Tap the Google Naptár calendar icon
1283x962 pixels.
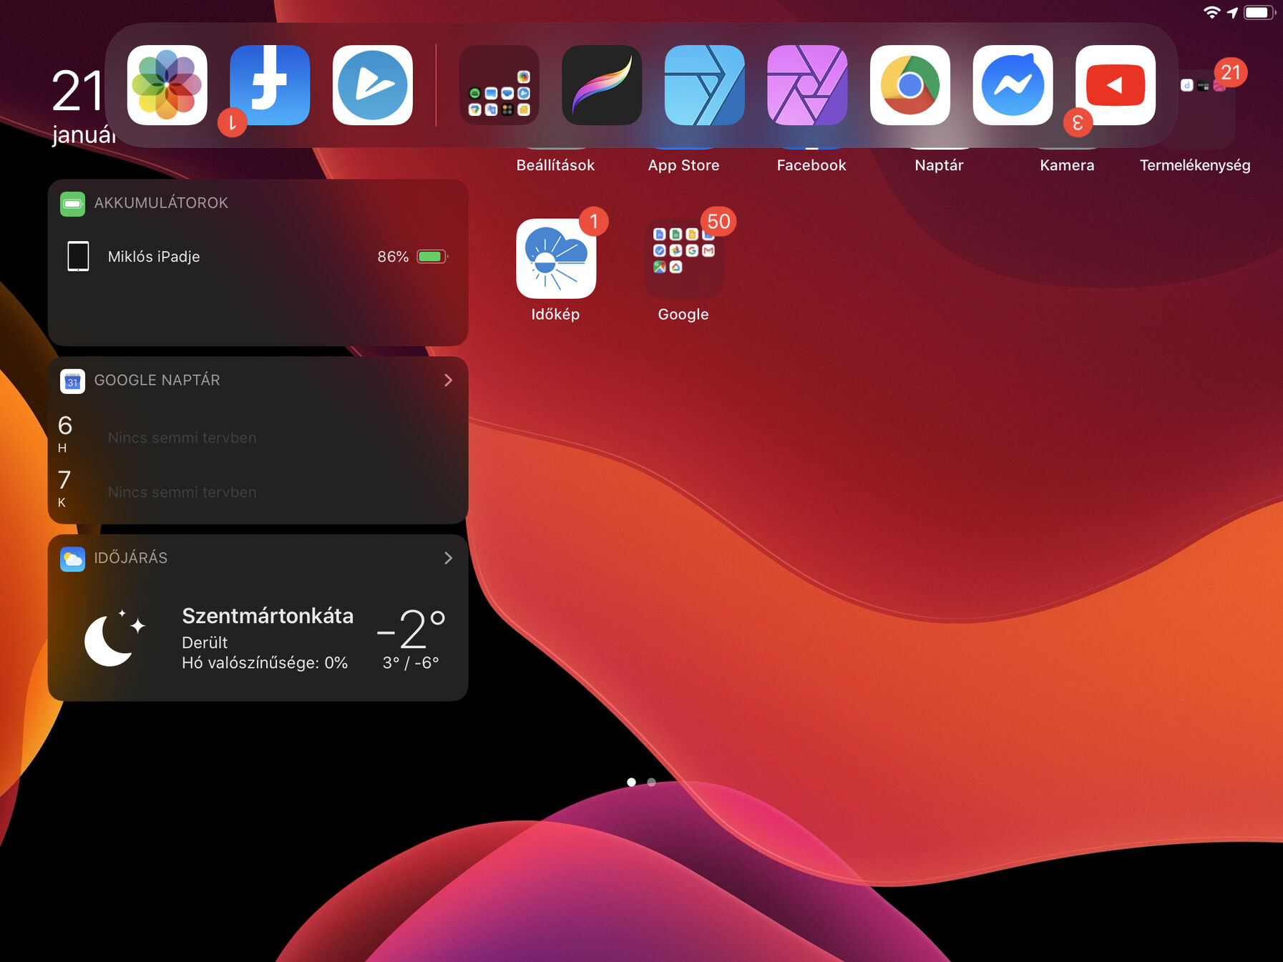tap(72, 381)
